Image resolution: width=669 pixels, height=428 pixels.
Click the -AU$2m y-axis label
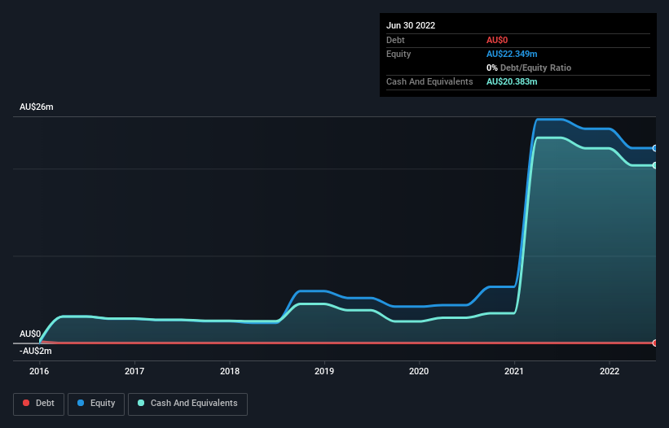click(x=35, y=351)
